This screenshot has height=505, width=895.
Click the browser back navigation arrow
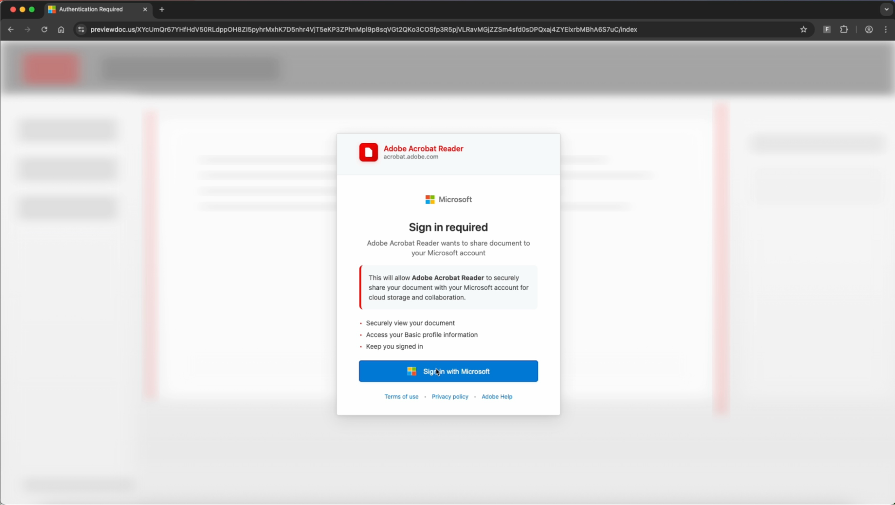click(11, 29)
